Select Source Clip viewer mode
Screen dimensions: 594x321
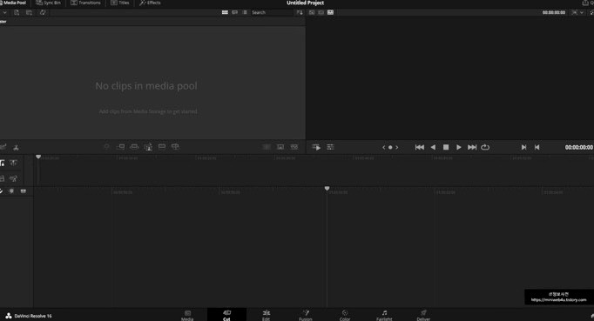(312, 12)
